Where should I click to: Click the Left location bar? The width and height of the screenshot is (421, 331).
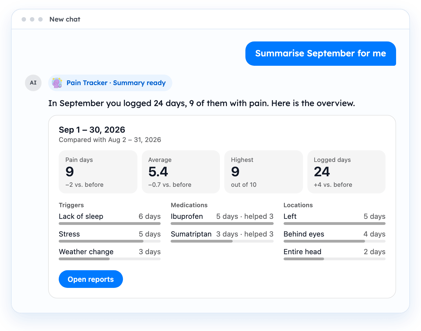click(x=335, y=224)
